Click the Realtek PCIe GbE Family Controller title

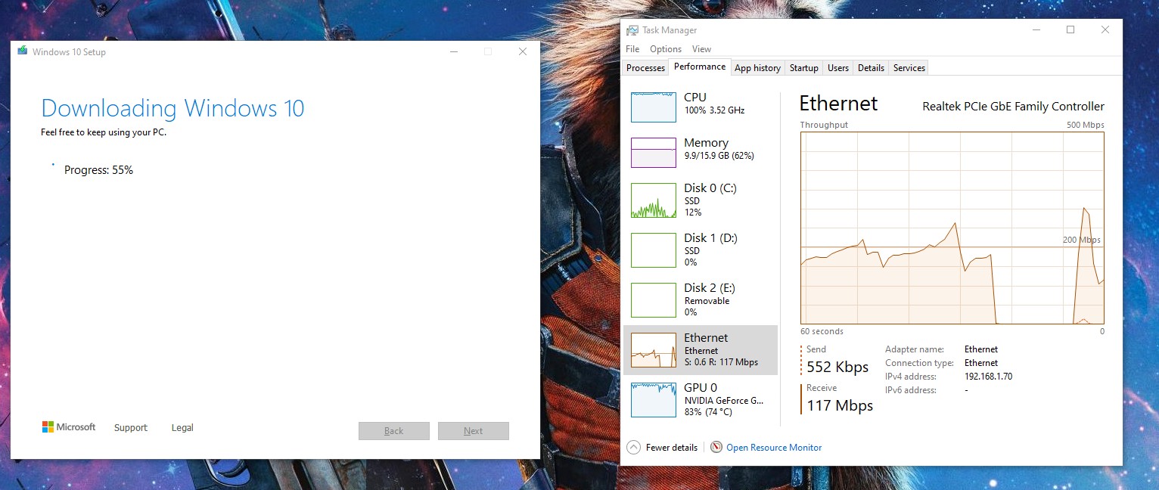click(1013, 107)
